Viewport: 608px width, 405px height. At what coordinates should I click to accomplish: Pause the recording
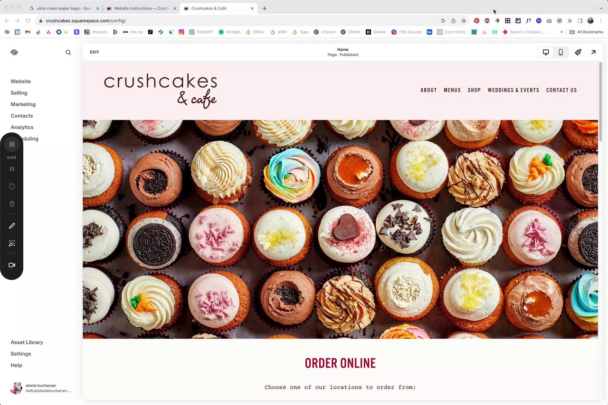point(12,169)
